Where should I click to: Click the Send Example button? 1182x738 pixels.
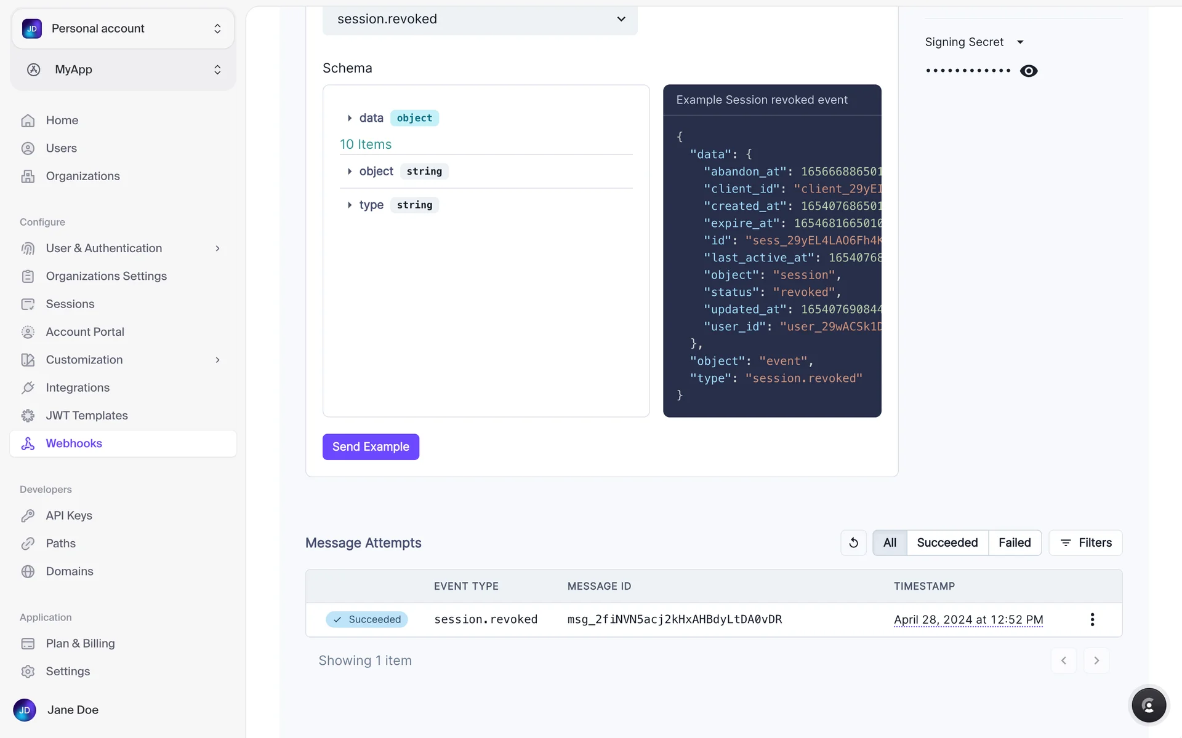(371, 446)
